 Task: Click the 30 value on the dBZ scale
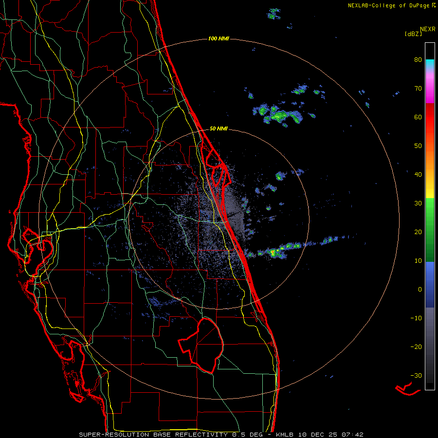[418, 203]
